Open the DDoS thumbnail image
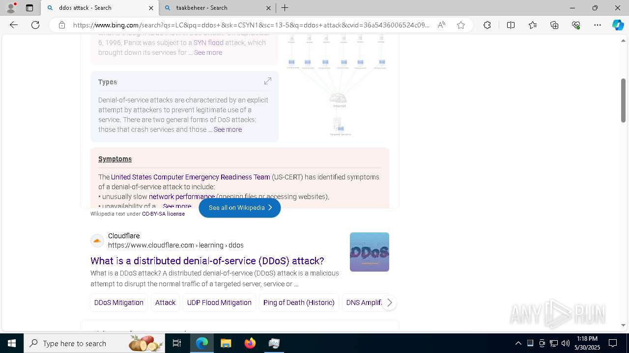 [370, 252]
